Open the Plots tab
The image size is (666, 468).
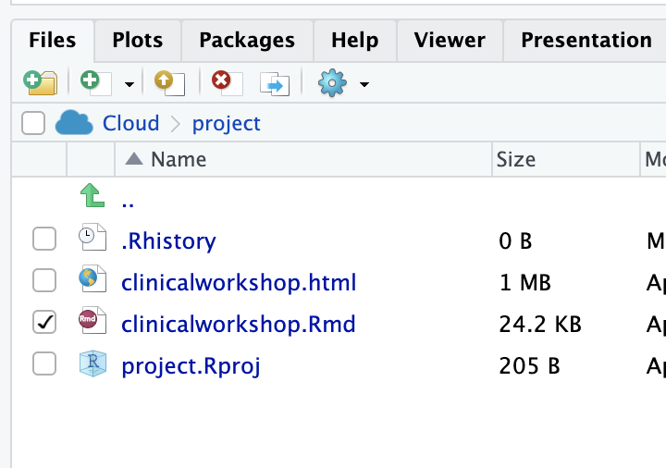(138, 41)
